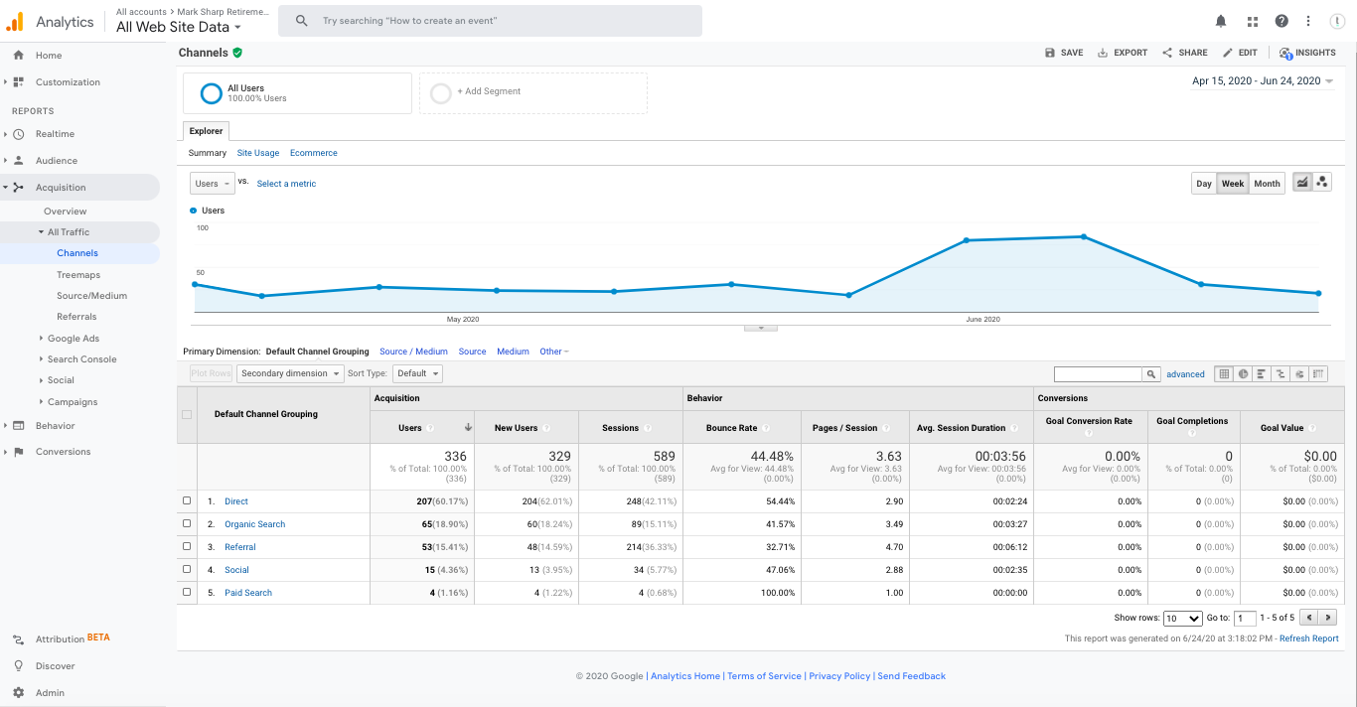Click the notifications bell icon
This screenshot has height=707, width=1357.
click(1221, 21)
